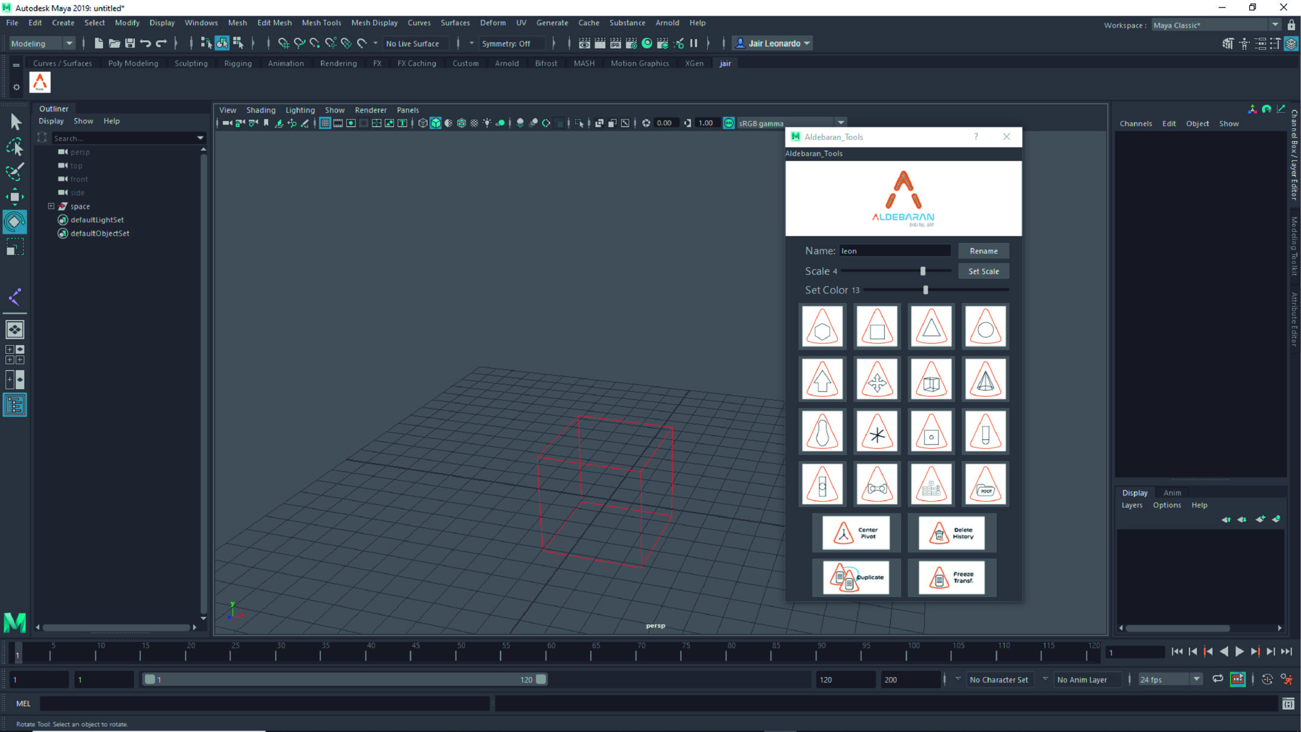This screenshot has width=1301, height=732.
Task: Open the Jair Leonardo account dropdown
Action: tap(773, 43)
